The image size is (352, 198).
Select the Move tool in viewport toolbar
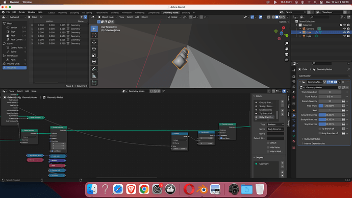(x=94, y=42)
